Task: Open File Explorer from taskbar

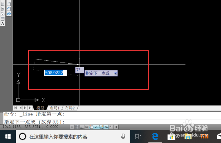Action: click(x=188, y=136)
